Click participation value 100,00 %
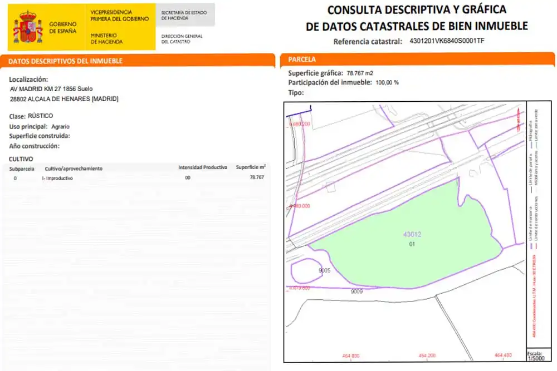 click(387, 83)
